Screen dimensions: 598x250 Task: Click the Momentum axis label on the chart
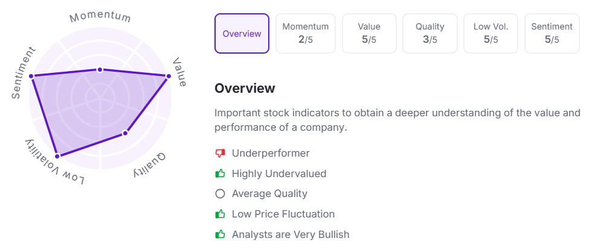click(x=100, y=17)
